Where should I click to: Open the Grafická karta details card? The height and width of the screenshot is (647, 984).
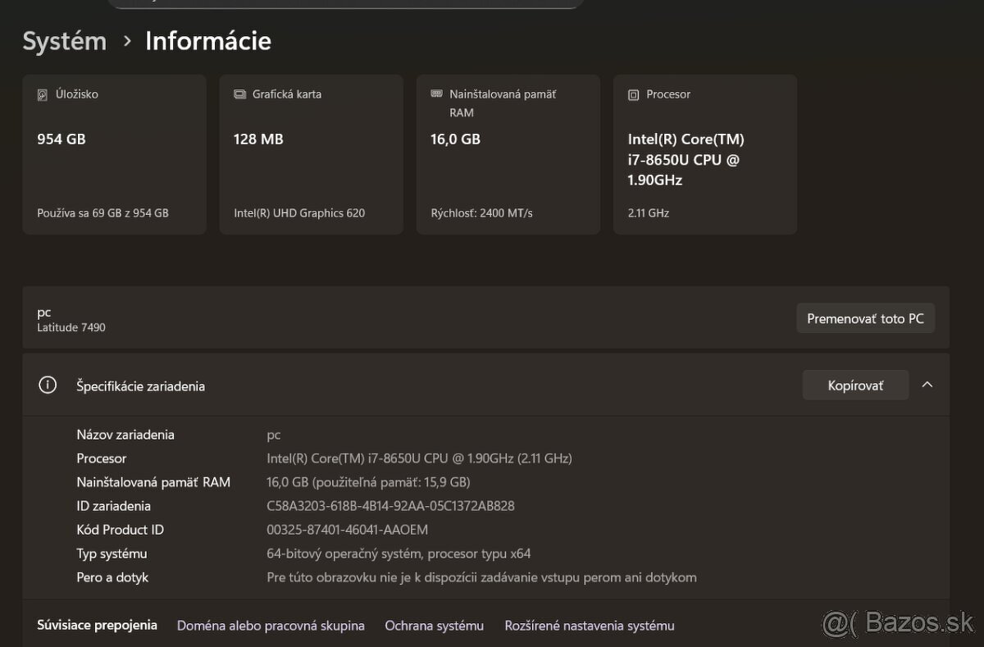point(312,153)
